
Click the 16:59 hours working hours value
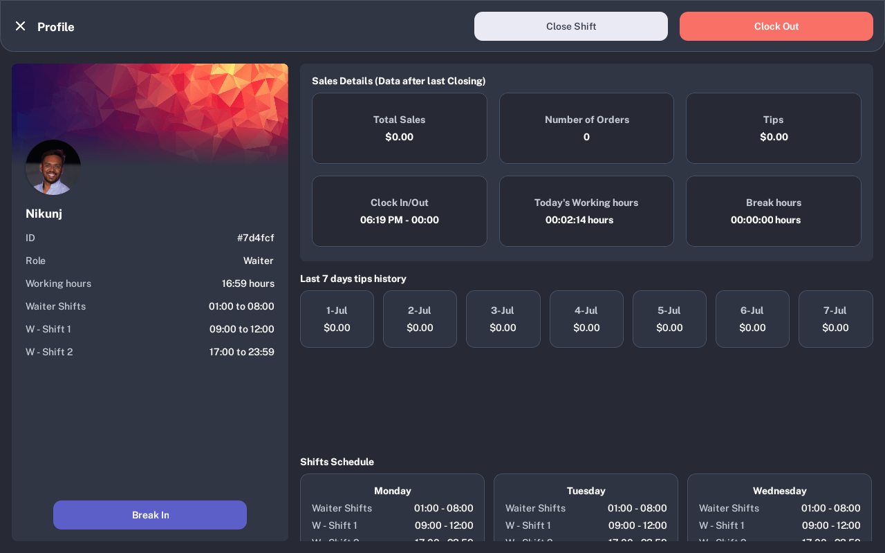[x=248, y=283]
